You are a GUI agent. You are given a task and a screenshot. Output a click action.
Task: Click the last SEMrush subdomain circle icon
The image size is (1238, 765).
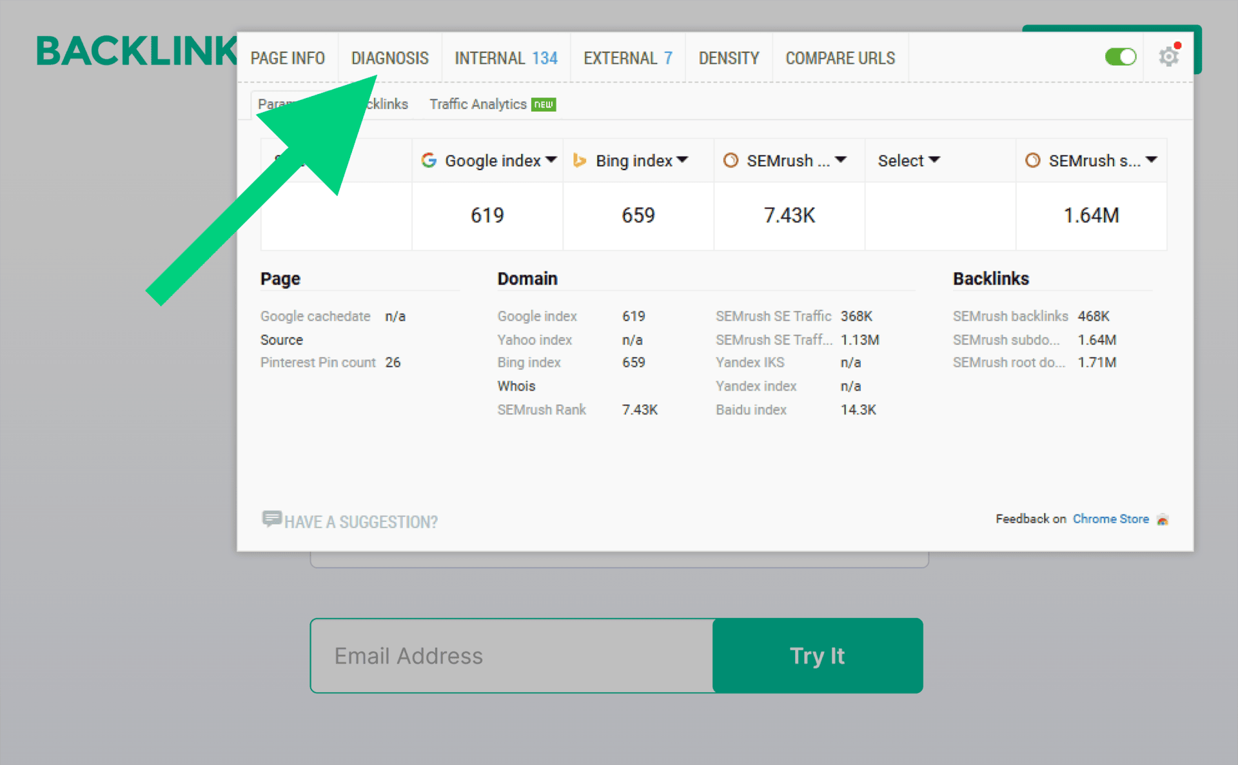(x=1032, y=160)
